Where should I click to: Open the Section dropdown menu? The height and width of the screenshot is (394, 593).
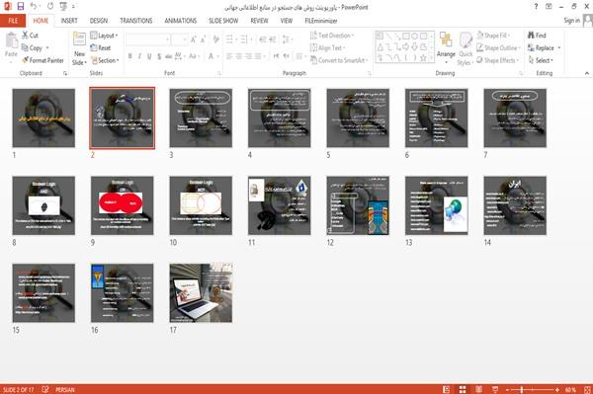105,60
